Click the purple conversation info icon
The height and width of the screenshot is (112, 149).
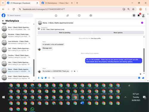pyautogui.click(x=142, y=23)
